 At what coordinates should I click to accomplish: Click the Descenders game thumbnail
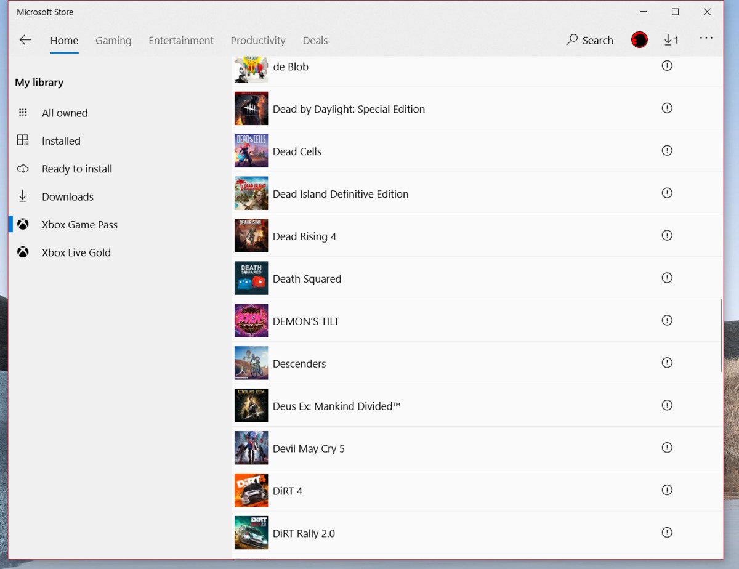click(x=251, y=363)
